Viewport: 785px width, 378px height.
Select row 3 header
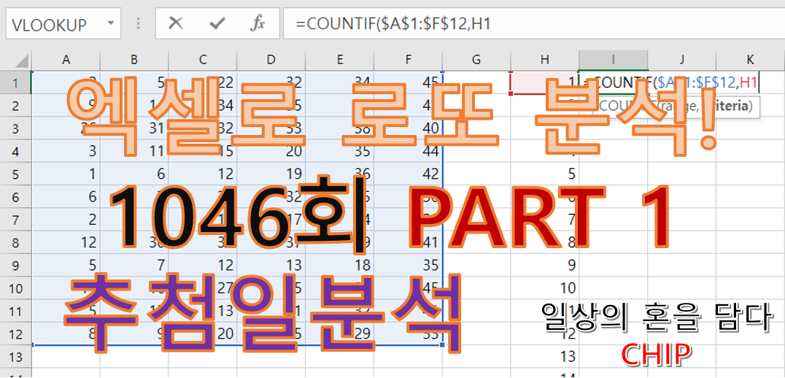point(15,128)
